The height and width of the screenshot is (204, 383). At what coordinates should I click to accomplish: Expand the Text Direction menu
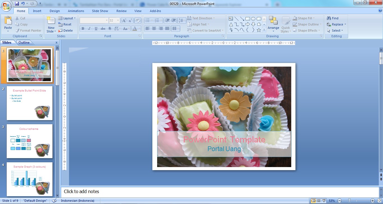click(201, 18)
